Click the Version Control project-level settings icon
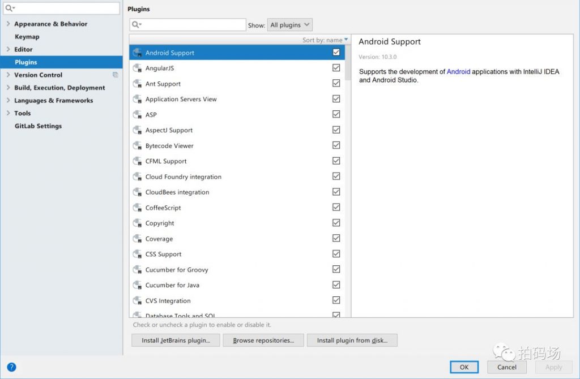The width and height of the screenshot is (580, 379). (x=116, y=75)
